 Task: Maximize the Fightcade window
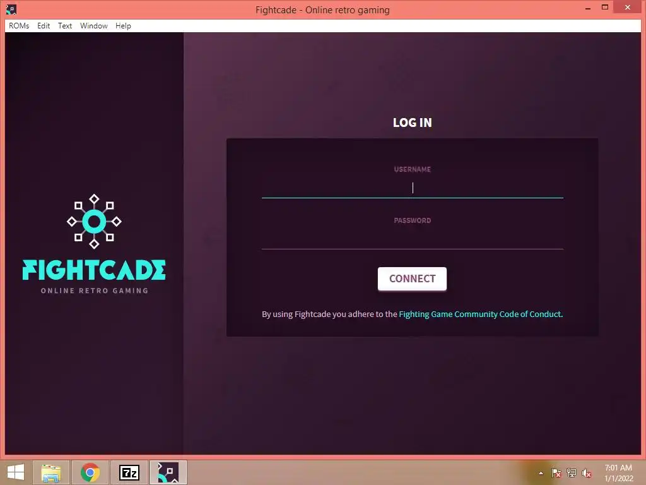[x=605, y=8]
